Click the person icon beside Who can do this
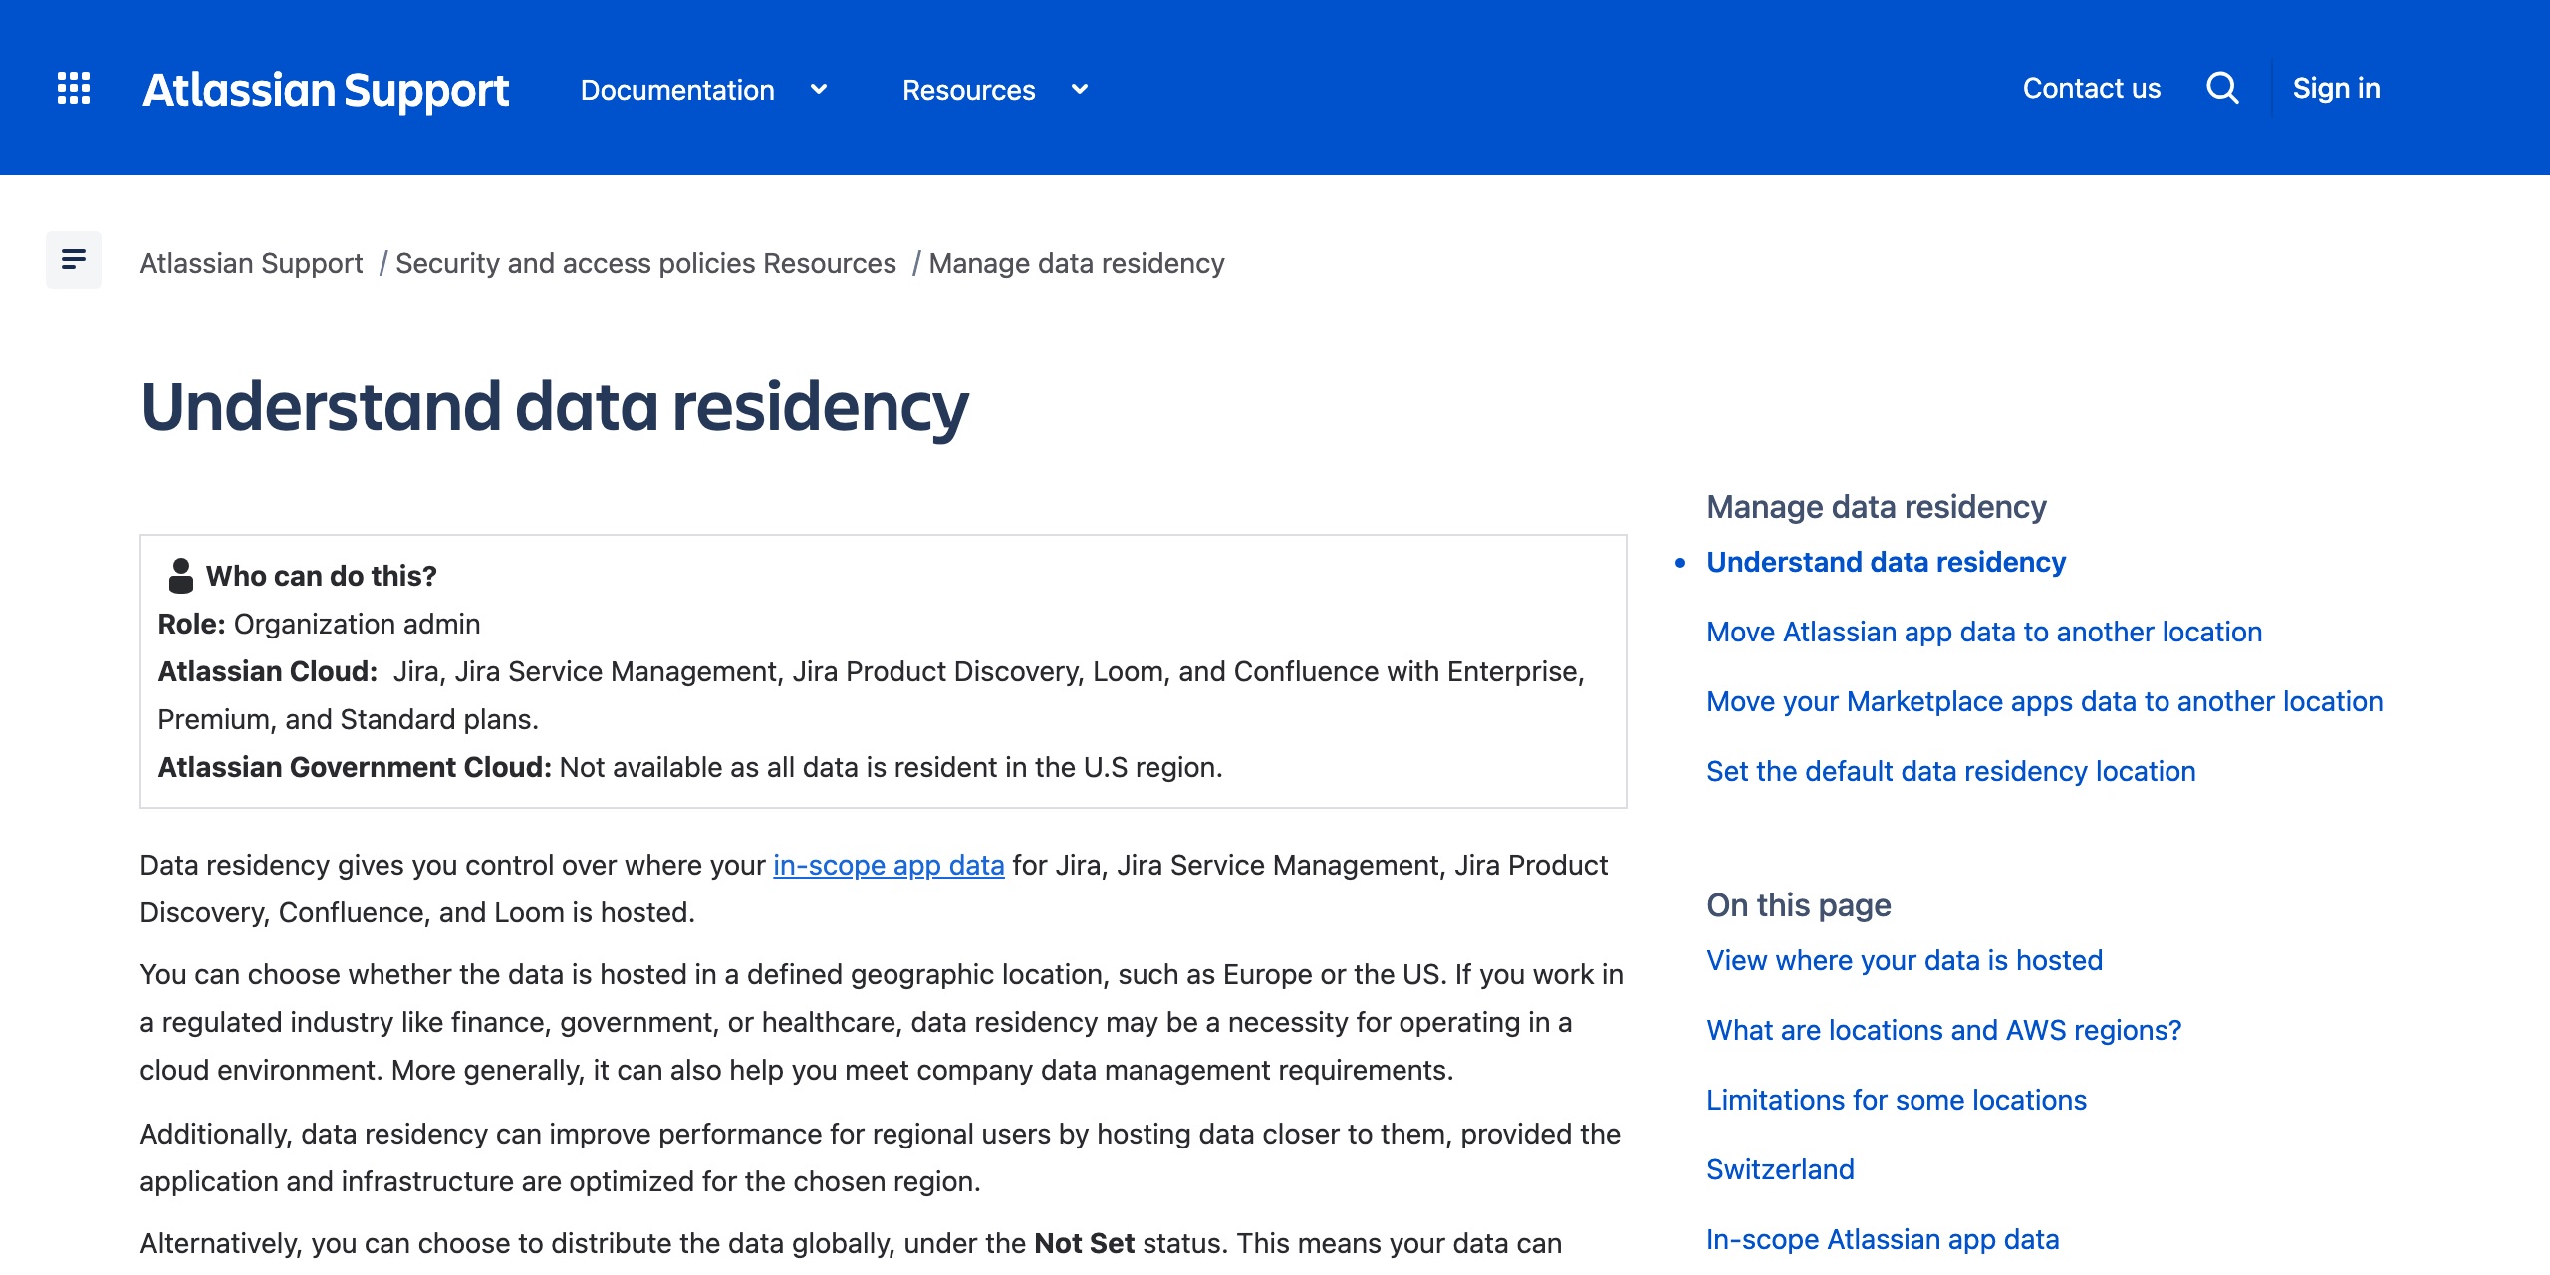Viewport: 2550px width, 1275px height. click(181, 576)
